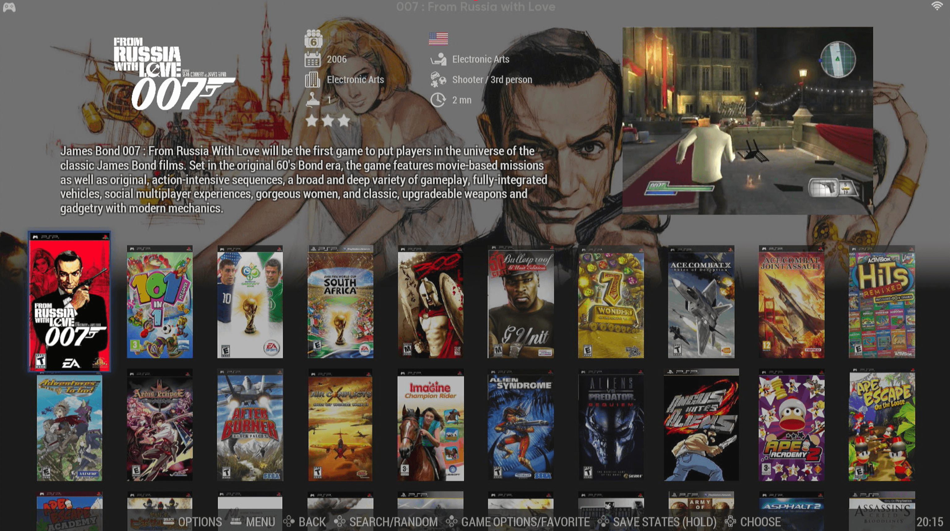
Task: Click the MENU help label
Action: [260, 522]
